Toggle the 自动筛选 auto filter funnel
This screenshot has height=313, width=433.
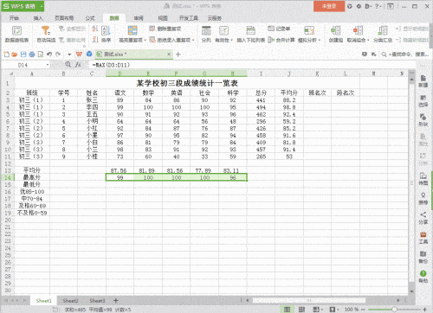point(46,34)
